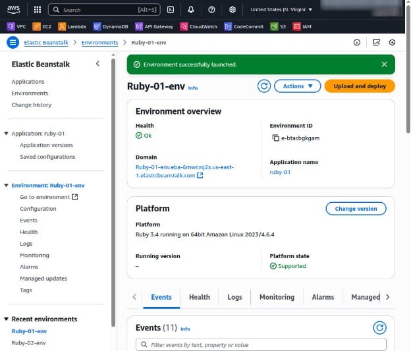Open the VPC service shortcut
Viewport: 411px width, 351px height.
click(x=16, y=26)
